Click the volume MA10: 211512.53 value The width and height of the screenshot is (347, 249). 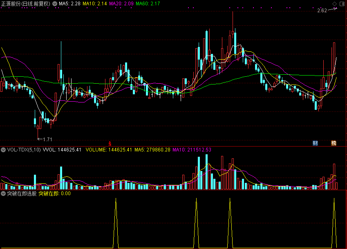[192, 150]
